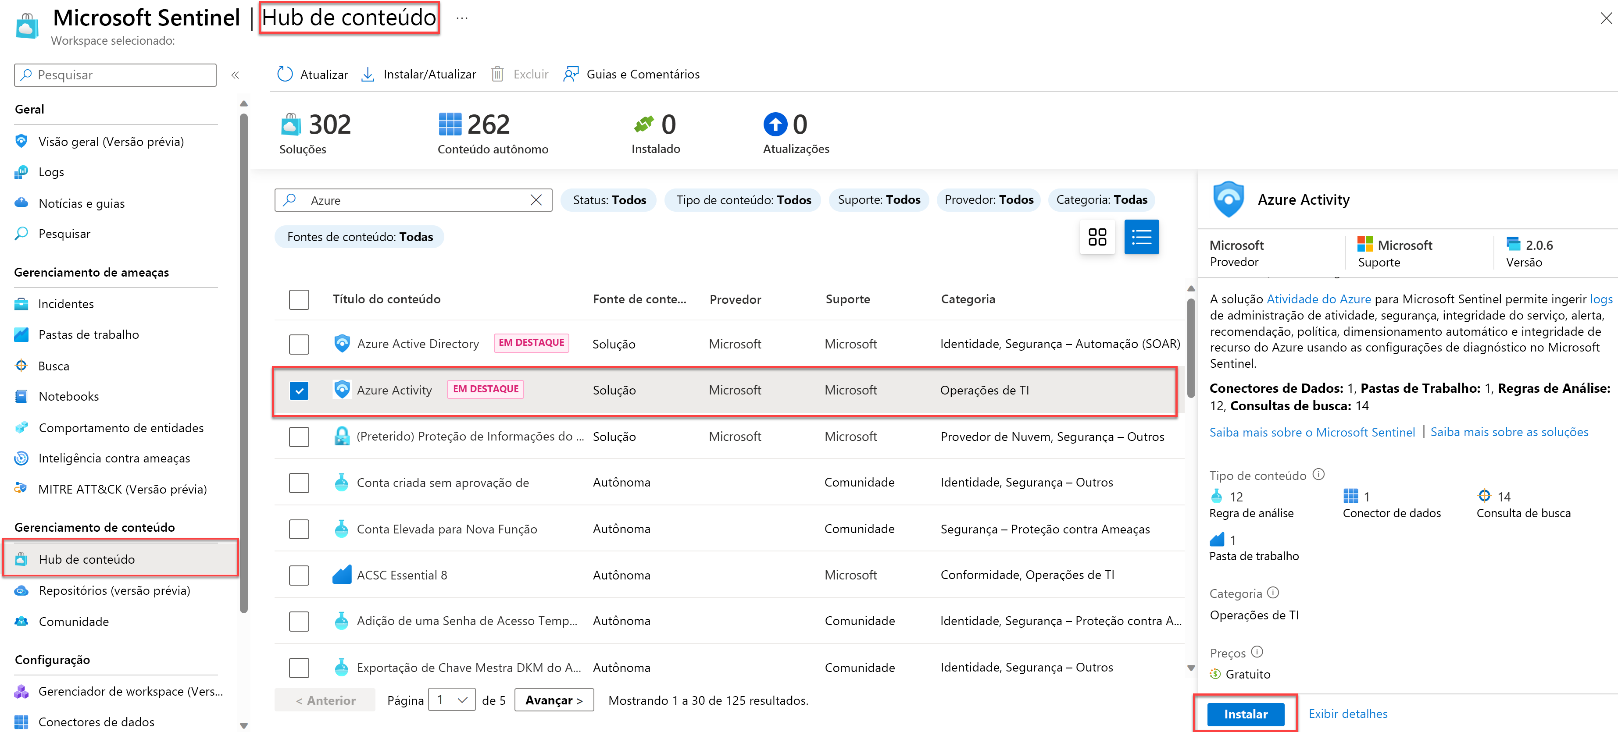Screen dimensions: 1618x732
Task: Click the Atividade do Azure link
Action: click(1318, 299)
